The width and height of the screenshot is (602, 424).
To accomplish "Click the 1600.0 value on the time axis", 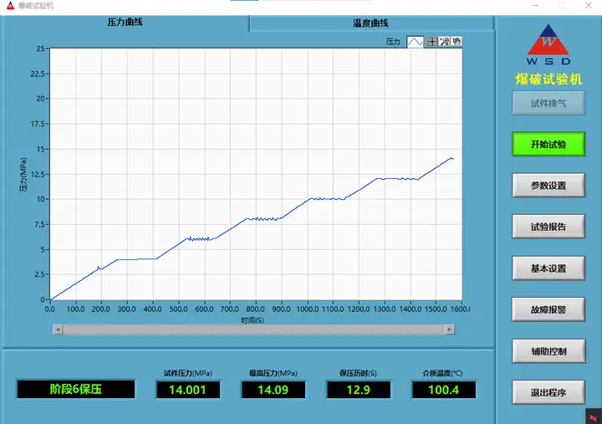I will 460,309.
